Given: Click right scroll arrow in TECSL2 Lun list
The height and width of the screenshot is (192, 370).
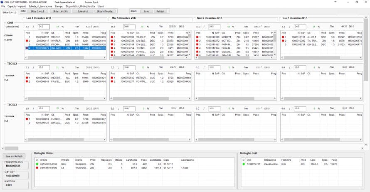Looking at the screenshot, I should point(104,98).
